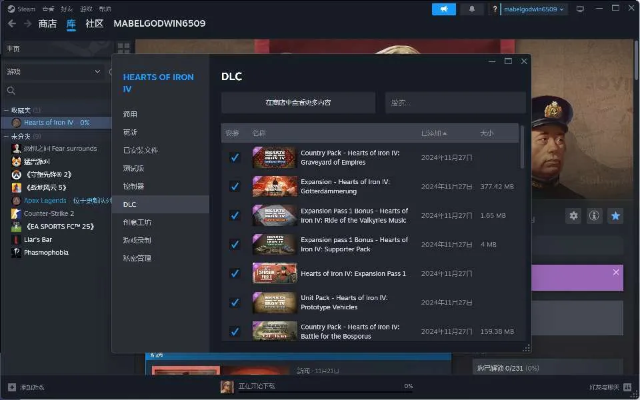Image resolution: width=640 pixels, height=400 pixels.
Task: Toggle Götterdämmerung expansion checkbox
Action: (235, 187)
